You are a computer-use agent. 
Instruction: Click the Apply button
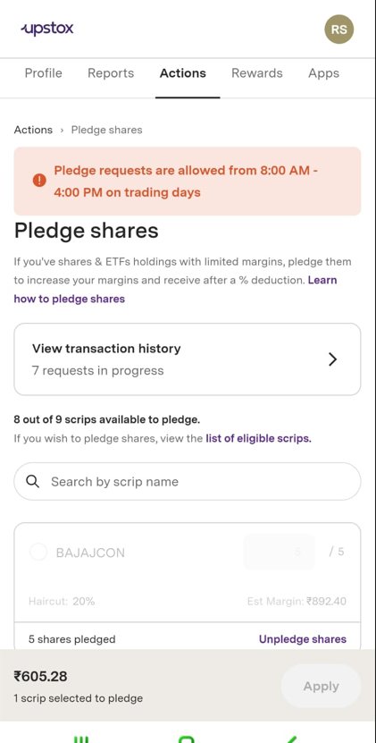pyautogui.click(x=321, y=686)
